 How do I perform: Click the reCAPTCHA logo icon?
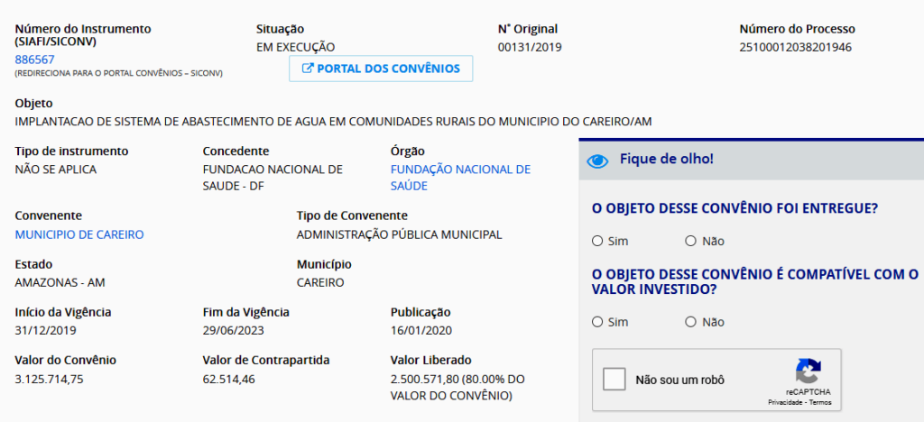point(808,372)
